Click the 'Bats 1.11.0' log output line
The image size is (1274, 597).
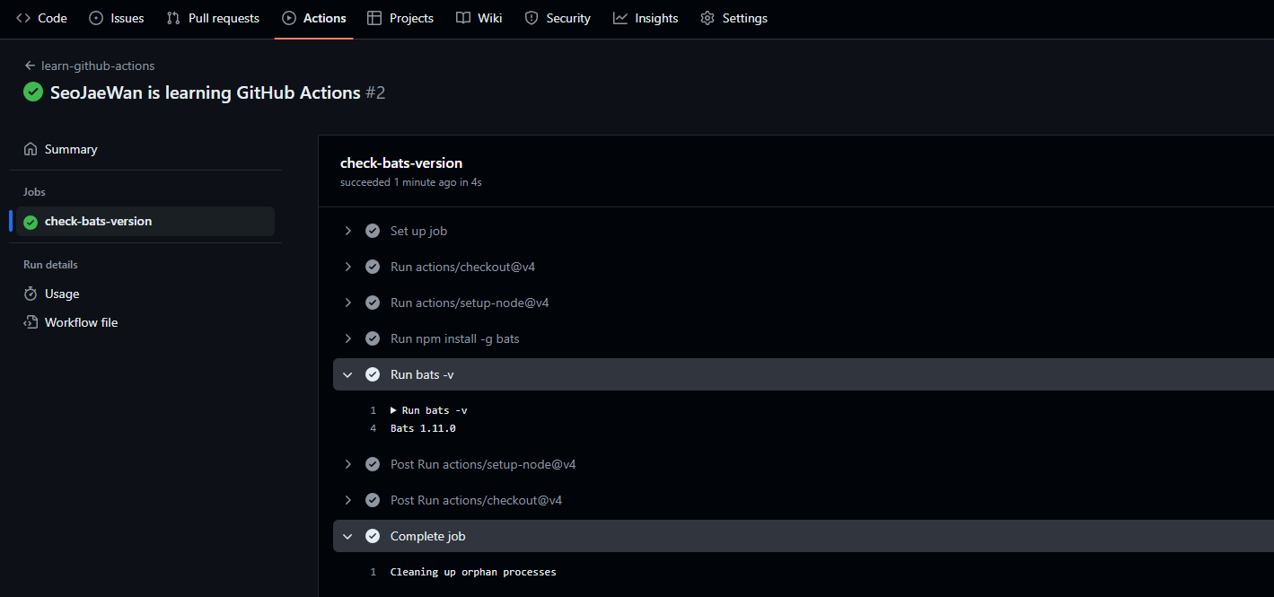click(423, 428)
